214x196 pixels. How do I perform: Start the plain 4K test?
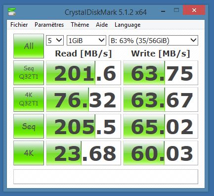tap(29, 153)
